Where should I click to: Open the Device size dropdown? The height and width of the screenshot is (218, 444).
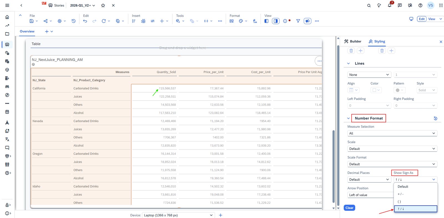click(x=178, y=215)
